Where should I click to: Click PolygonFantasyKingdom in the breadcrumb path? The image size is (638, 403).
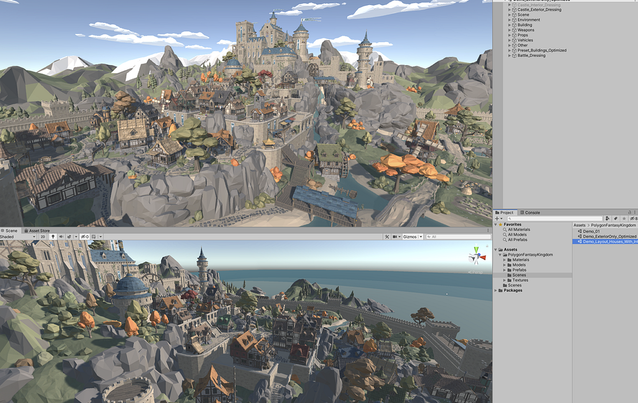point(613,225)
